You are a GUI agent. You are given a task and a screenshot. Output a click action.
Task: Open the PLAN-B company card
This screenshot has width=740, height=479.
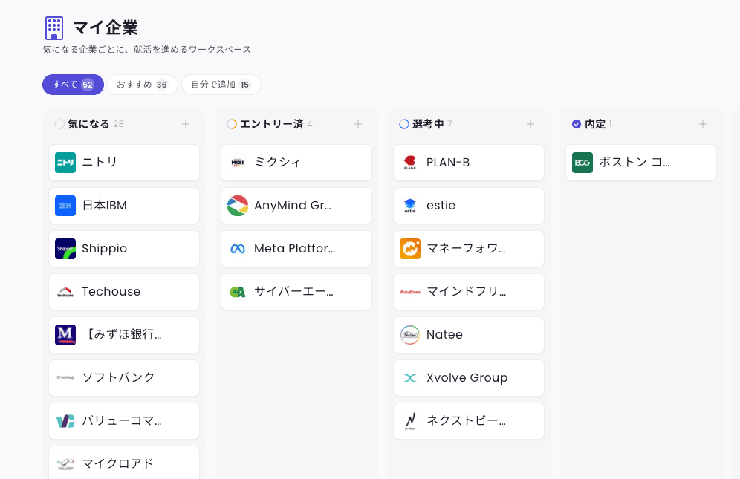coord(469,163)
